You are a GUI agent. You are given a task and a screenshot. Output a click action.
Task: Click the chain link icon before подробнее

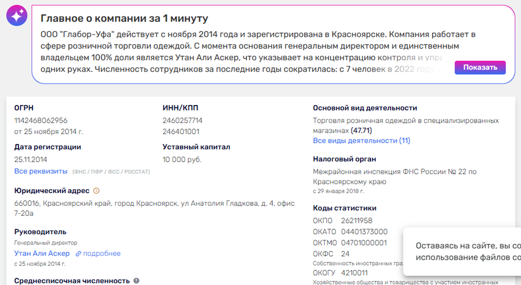click(x=78, y=254)
